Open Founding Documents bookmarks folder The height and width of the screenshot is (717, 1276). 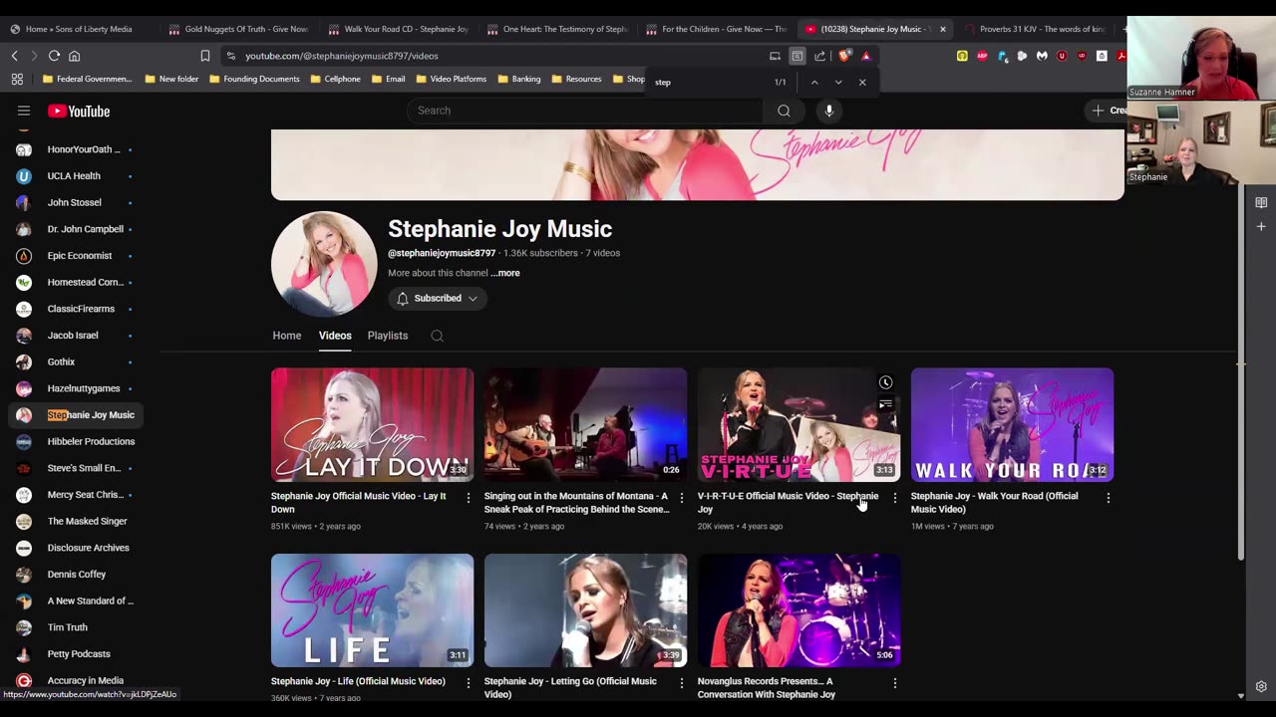pyautogui.click(x=254, y=79)
